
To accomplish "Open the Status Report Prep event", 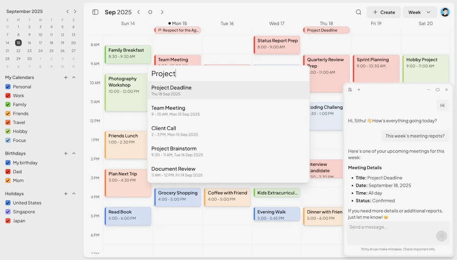I will [277, 45].
